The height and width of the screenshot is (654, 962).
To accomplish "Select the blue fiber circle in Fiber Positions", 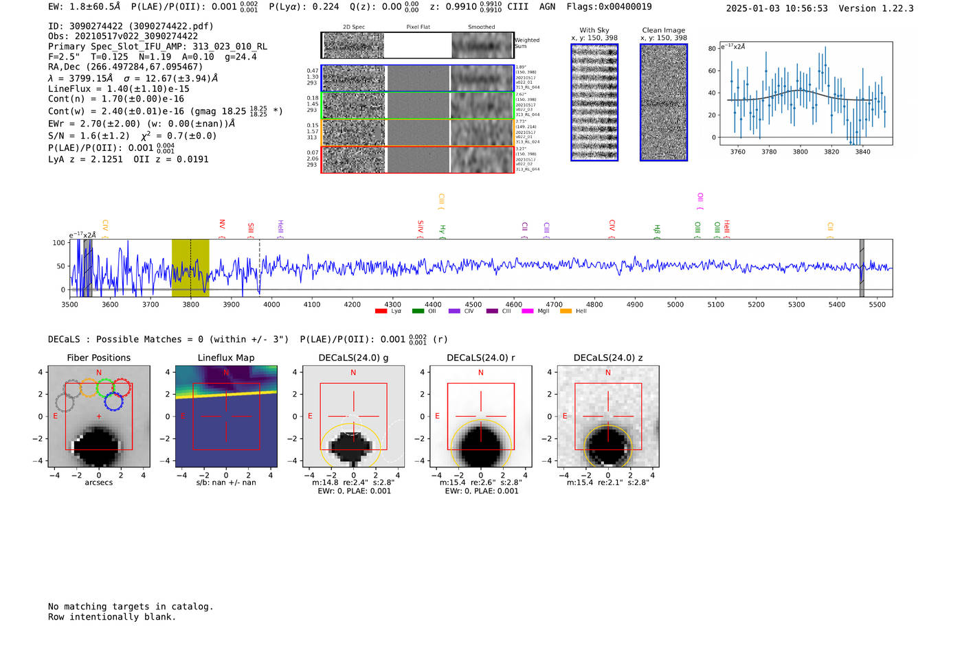I will point(114,401).
